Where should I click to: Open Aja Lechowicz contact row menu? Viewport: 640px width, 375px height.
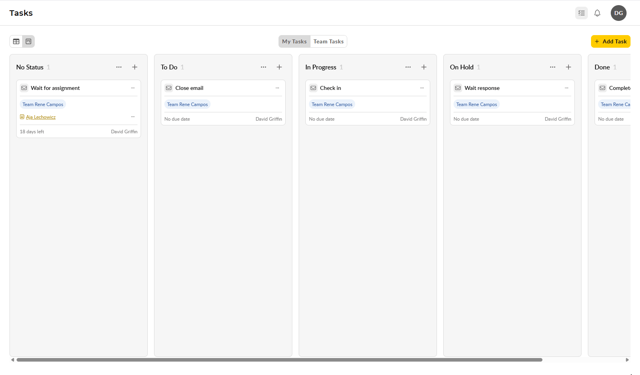pyautogui.click(x=133, y=117)
